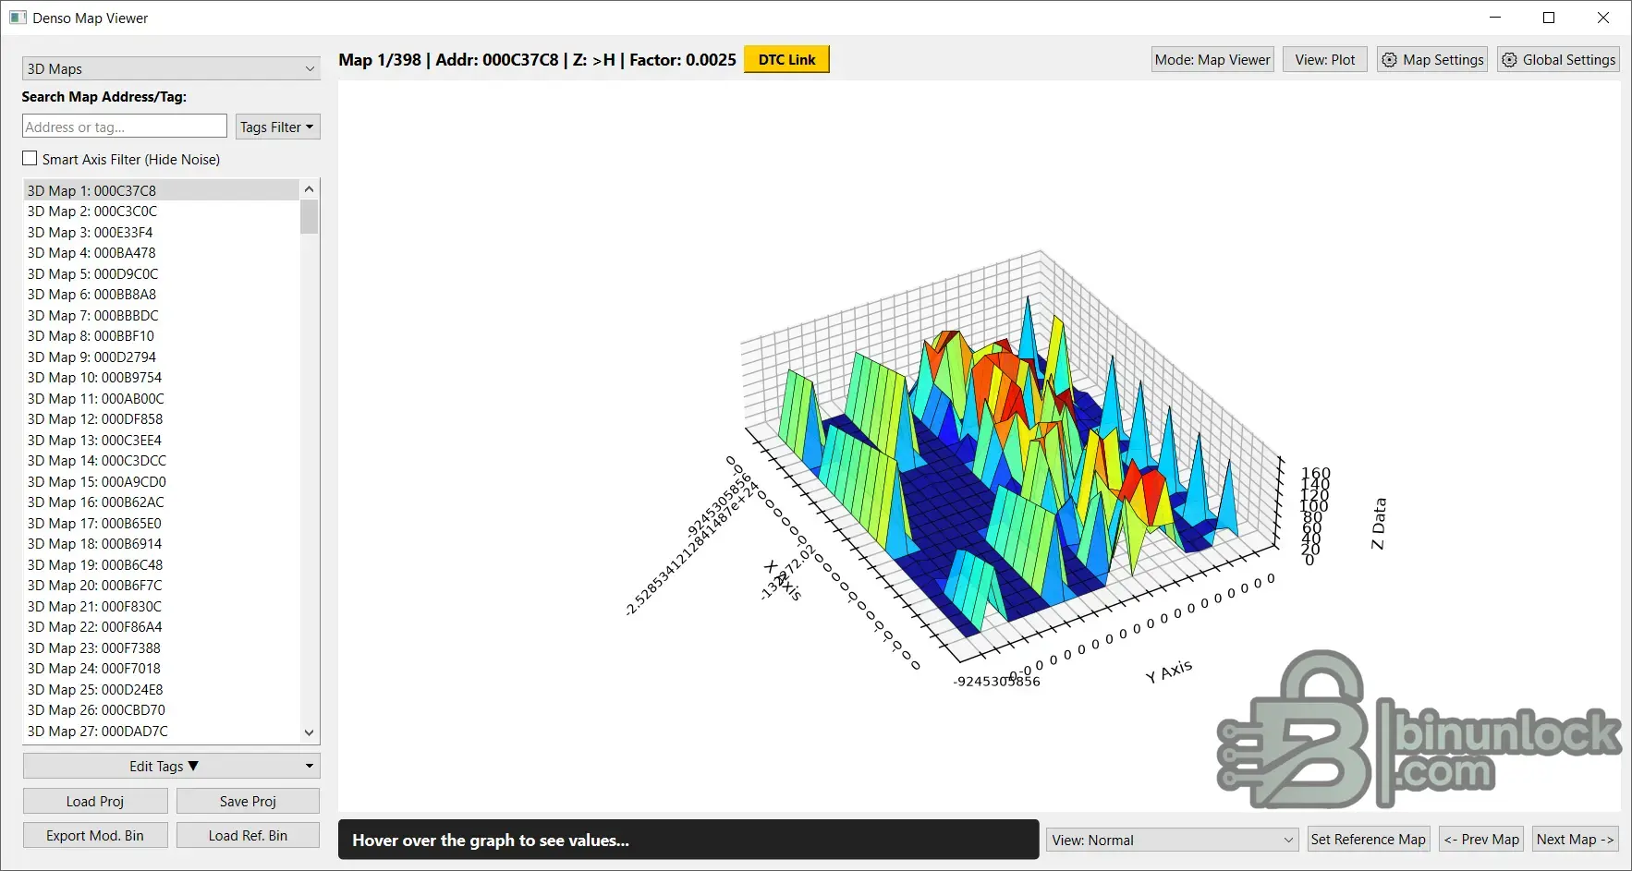Open Global Settings gear button
The image size is (1632, 871).
point(1558,60)
